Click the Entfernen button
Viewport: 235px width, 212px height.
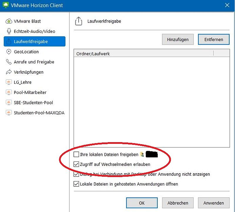214,39
